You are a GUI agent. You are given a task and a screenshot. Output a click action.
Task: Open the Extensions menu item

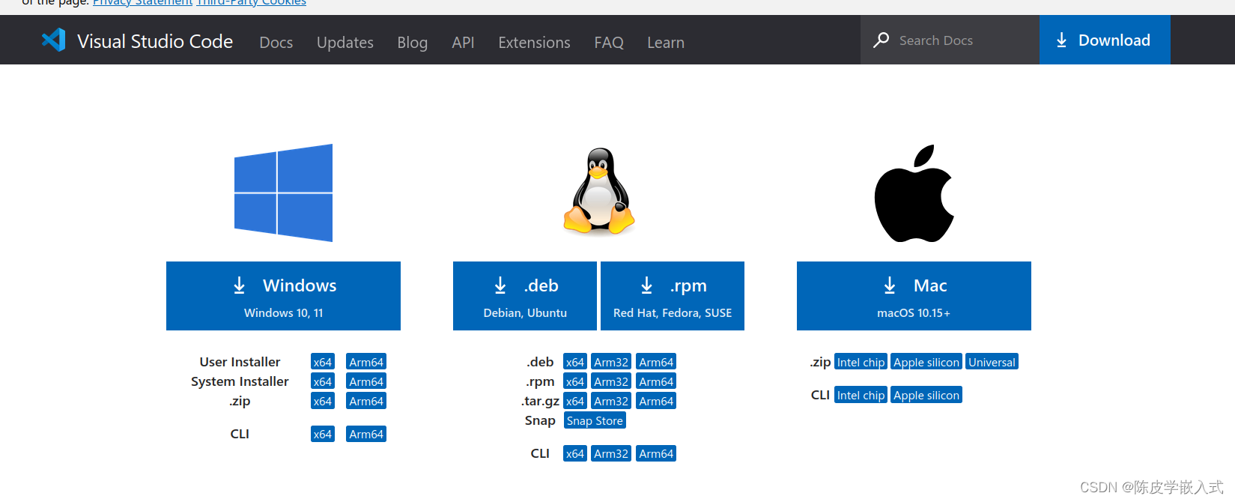pos(534,43)
